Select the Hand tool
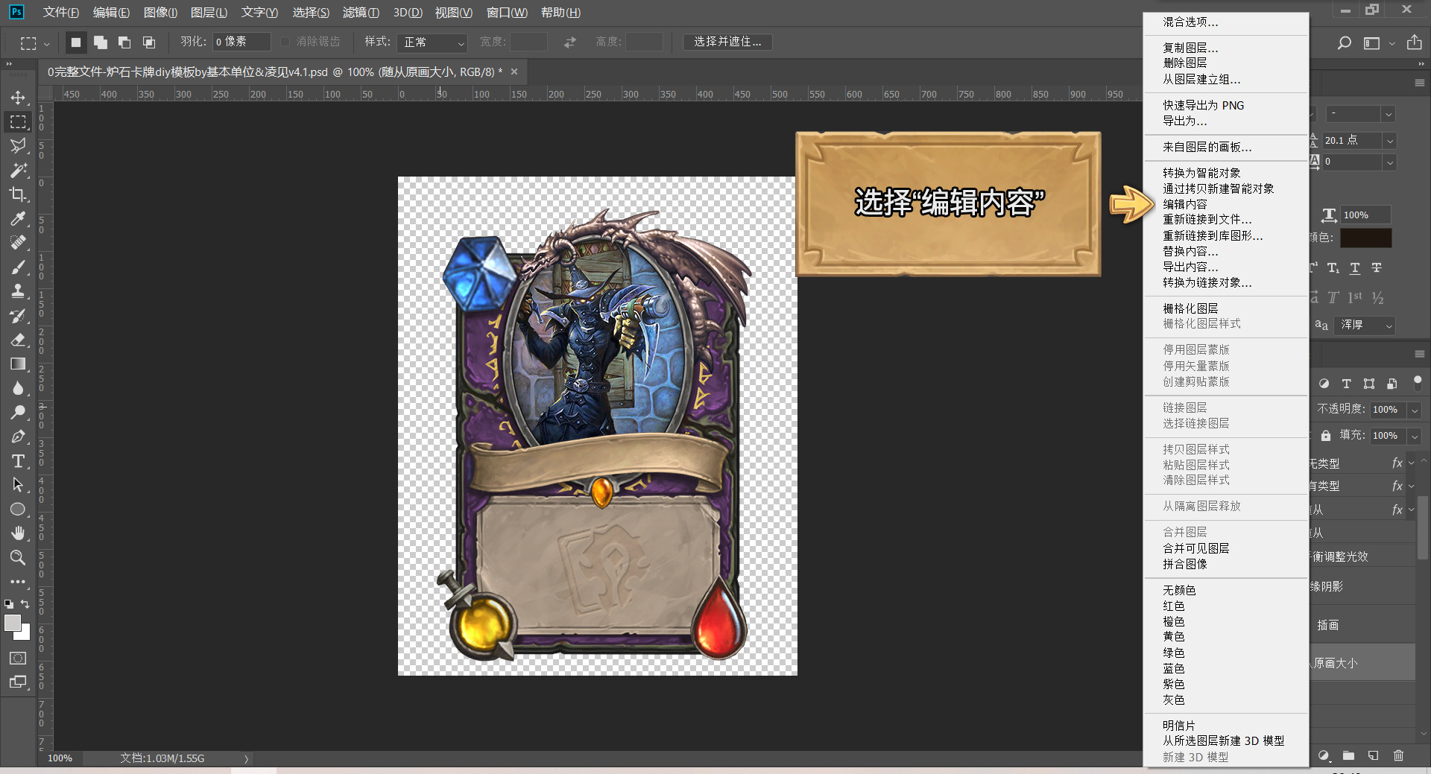1431x774 pixels. tap(18, 533)
